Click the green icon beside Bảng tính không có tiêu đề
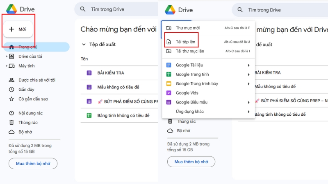This screenshot has height=184, width=328. pyautogui.click(x=89, y=116)
